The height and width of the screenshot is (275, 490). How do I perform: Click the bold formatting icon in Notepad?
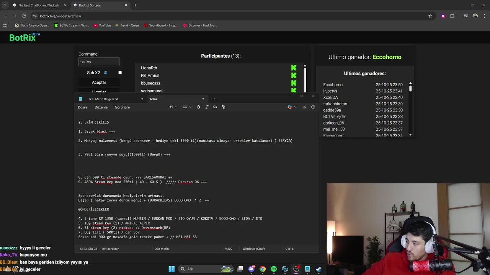(198, 107)
